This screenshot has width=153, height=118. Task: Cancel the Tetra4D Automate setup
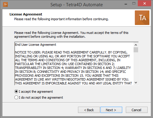(x=137, y=110)
